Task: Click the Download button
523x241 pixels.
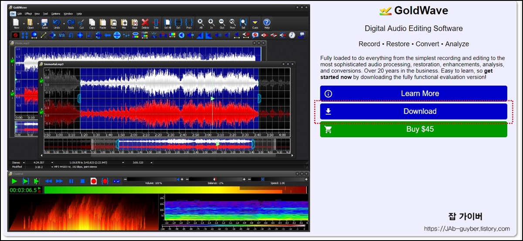Action: pyautogui.click(x=414, y=111)
